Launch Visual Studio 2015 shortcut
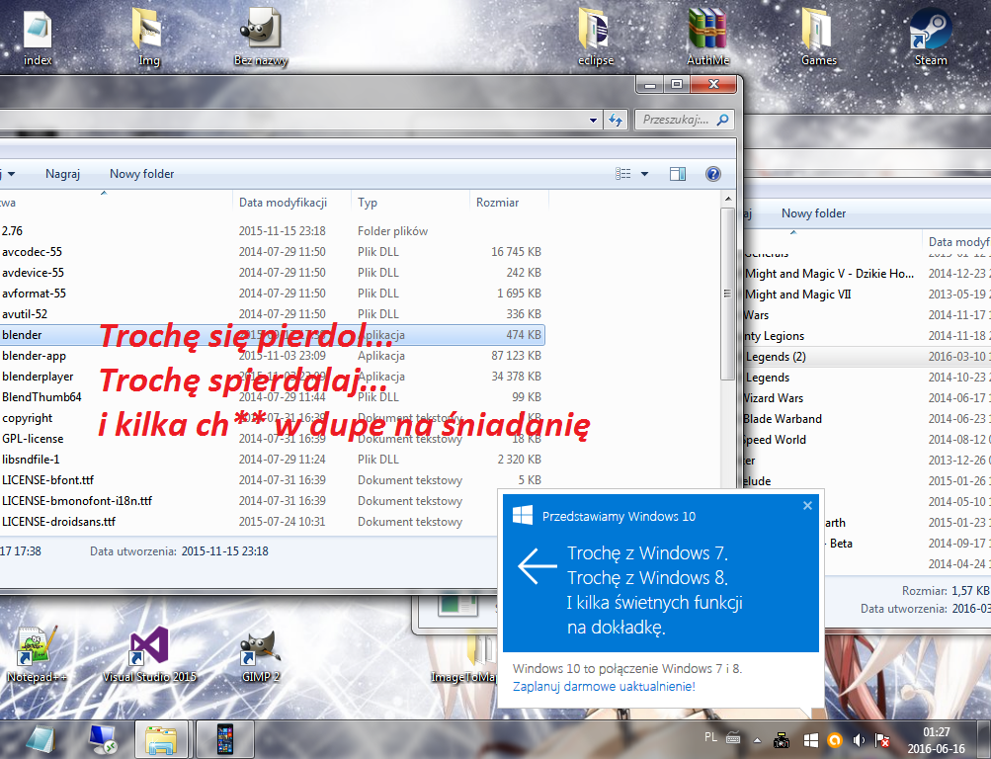 (x=149, y=654)
